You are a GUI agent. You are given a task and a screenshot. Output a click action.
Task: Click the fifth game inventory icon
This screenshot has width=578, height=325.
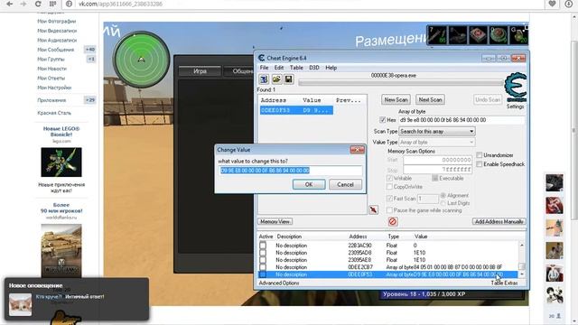click(x=518, y=35)
